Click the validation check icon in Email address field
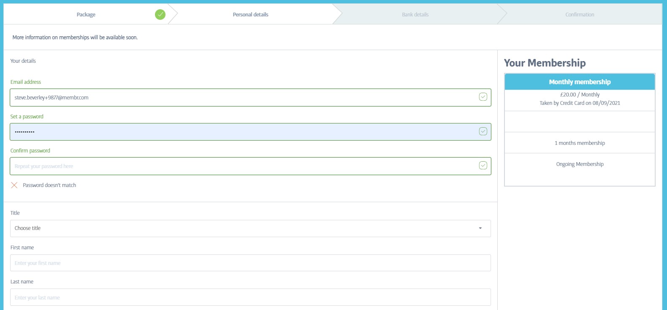Viewport: 667px width, 310px height. pyautogui.click(x=483, y=97)
